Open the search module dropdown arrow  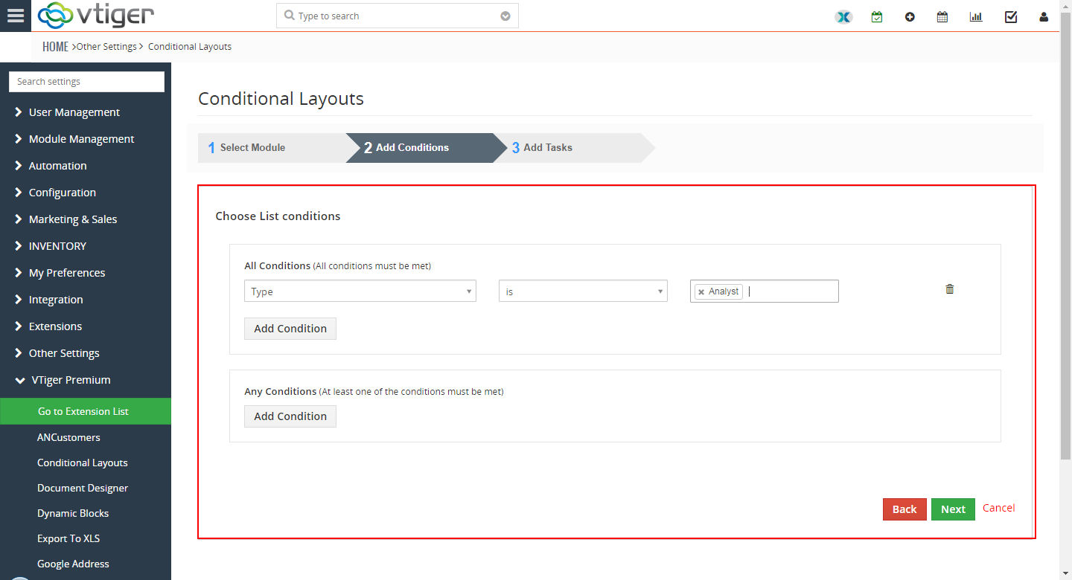pos(505,16)
